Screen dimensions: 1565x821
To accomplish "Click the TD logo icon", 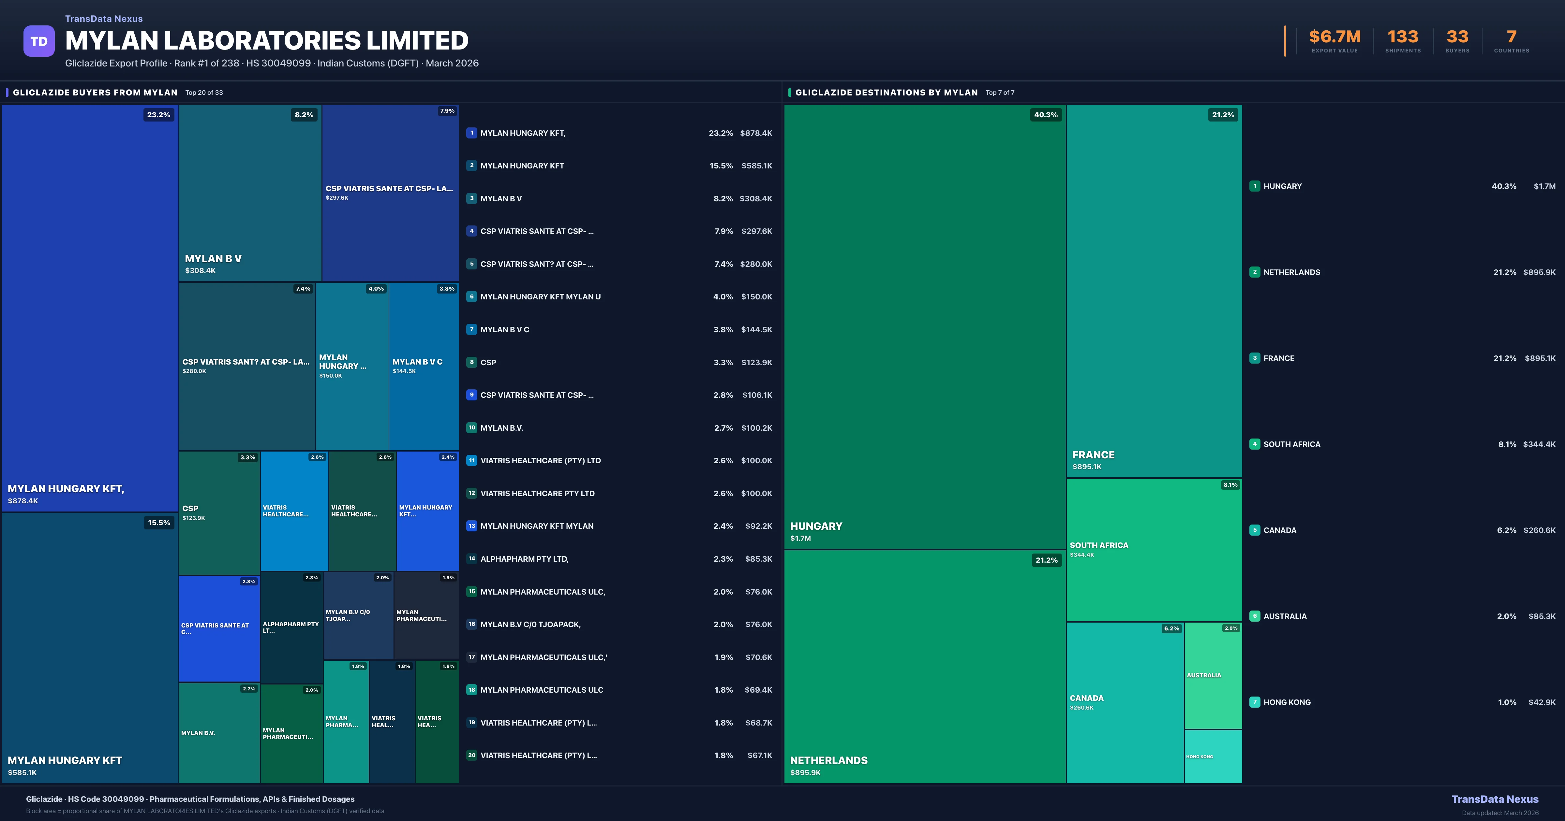I will coord(39,41).
